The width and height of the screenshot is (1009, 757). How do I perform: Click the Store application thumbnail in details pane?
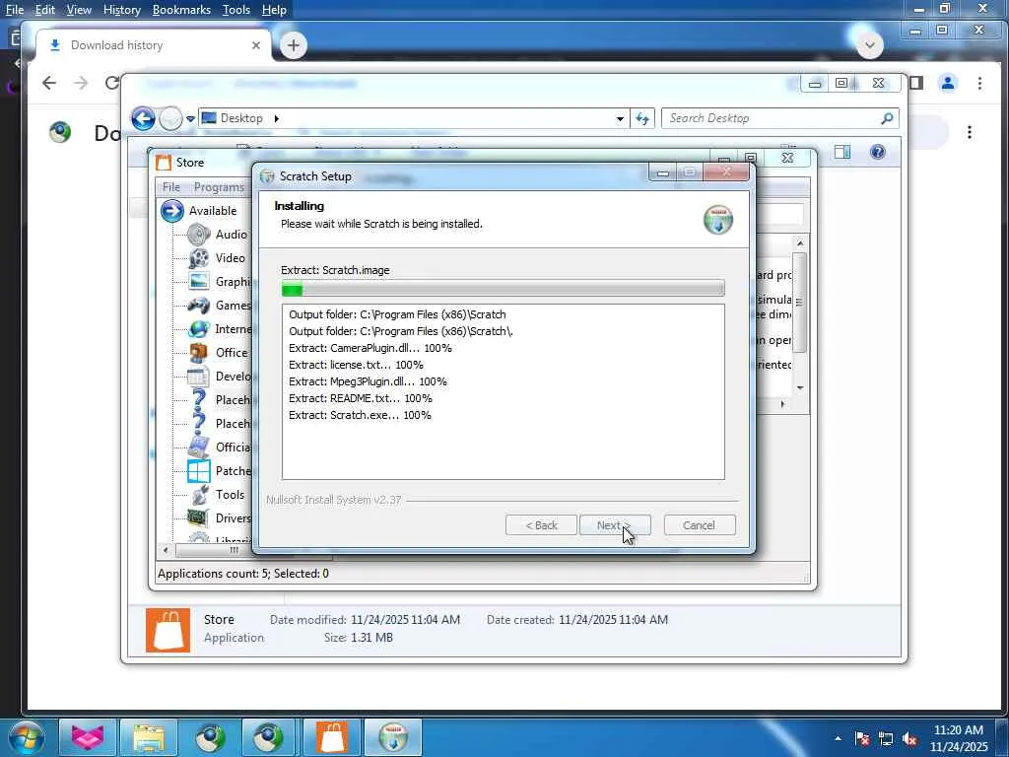coord(168,630)
